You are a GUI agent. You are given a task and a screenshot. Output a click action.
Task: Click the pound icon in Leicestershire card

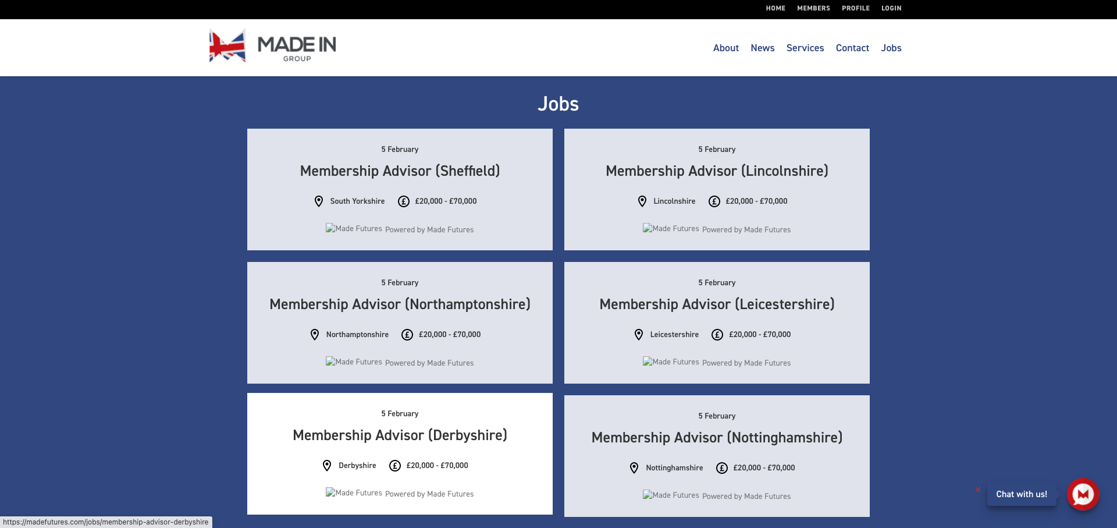[x=717, y=335]
